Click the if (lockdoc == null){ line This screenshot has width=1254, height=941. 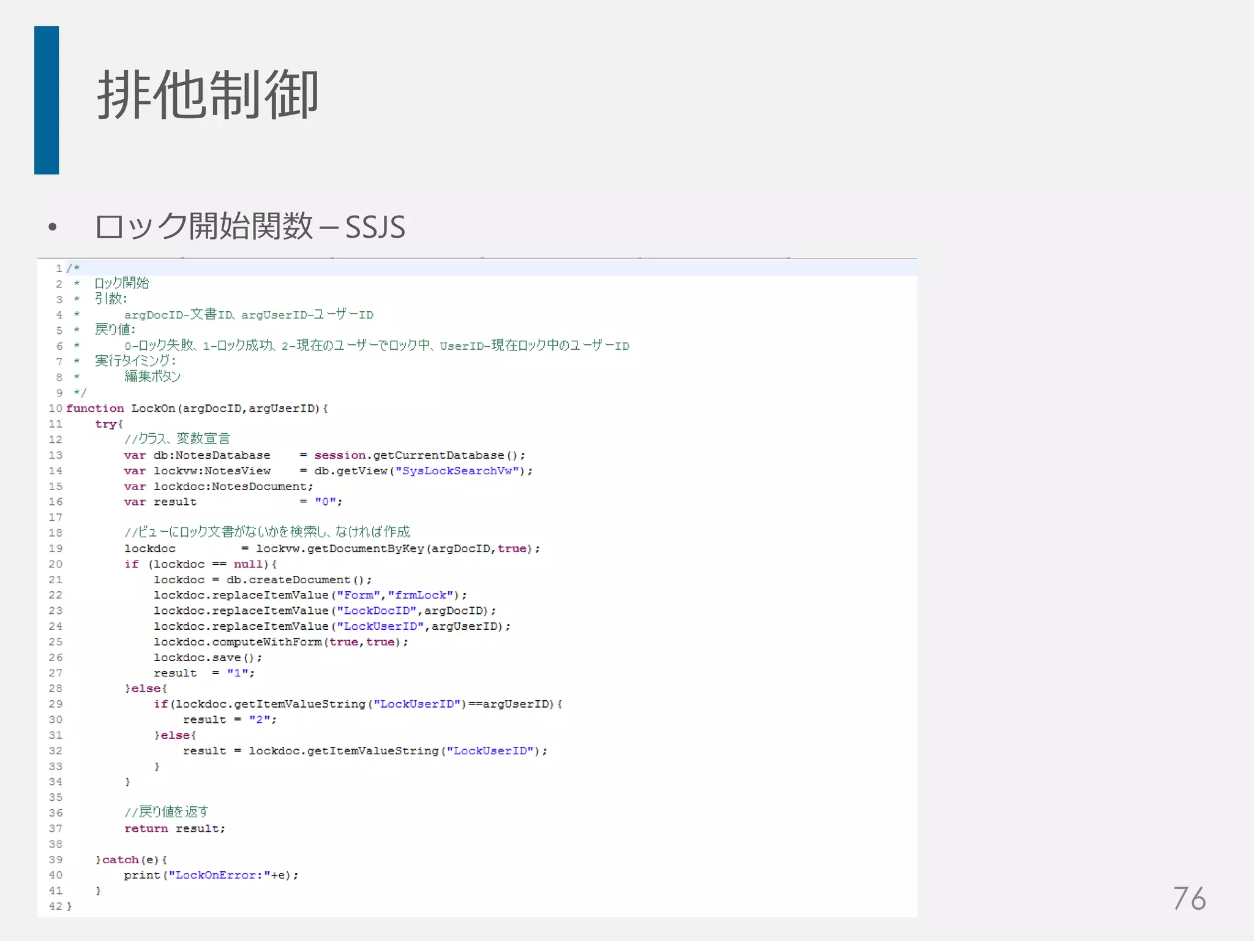pyautogui.click(x=201, y=564)
